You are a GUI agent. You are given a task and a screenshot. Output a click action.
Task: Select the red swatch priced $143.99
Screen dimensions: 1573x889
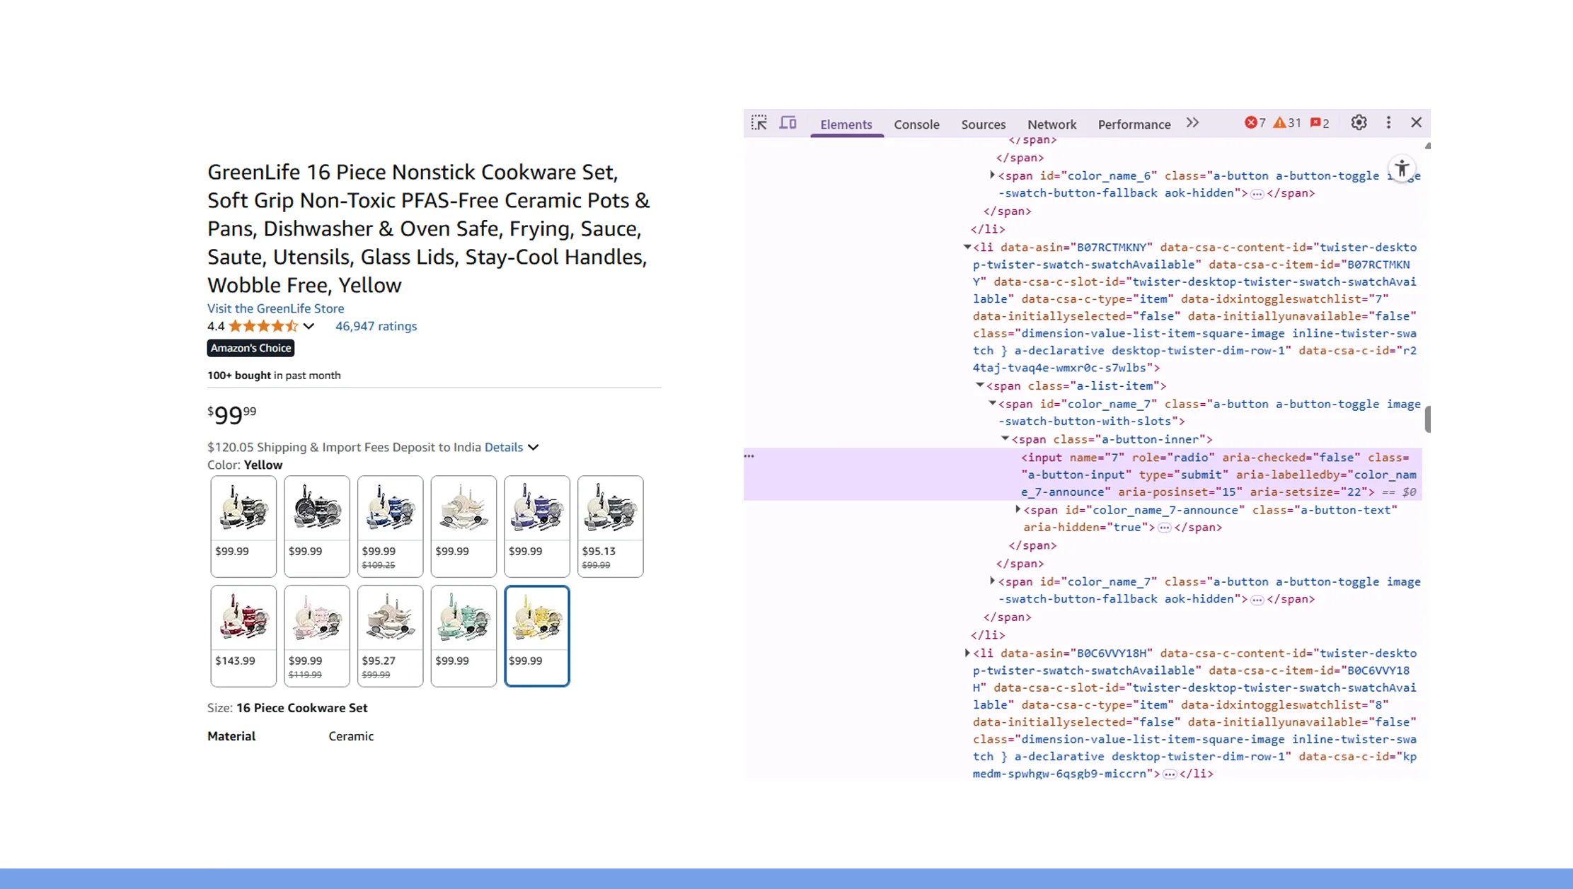pos(243,636)
